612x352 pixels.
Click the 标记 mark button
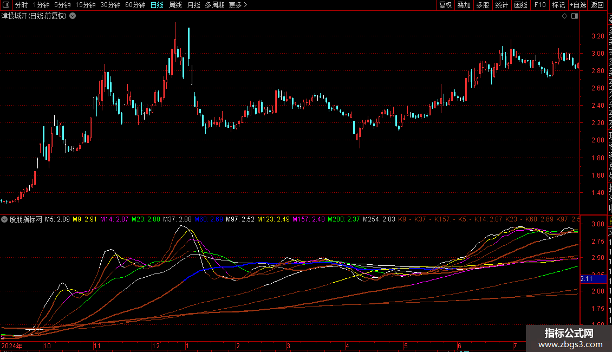pyautogui.click(x=558, y=5)
